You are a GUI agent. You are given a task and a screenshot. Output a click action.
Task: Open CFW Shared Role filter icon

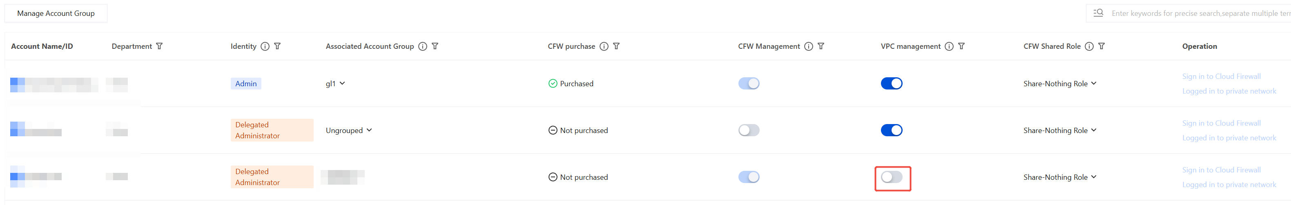1101,46
